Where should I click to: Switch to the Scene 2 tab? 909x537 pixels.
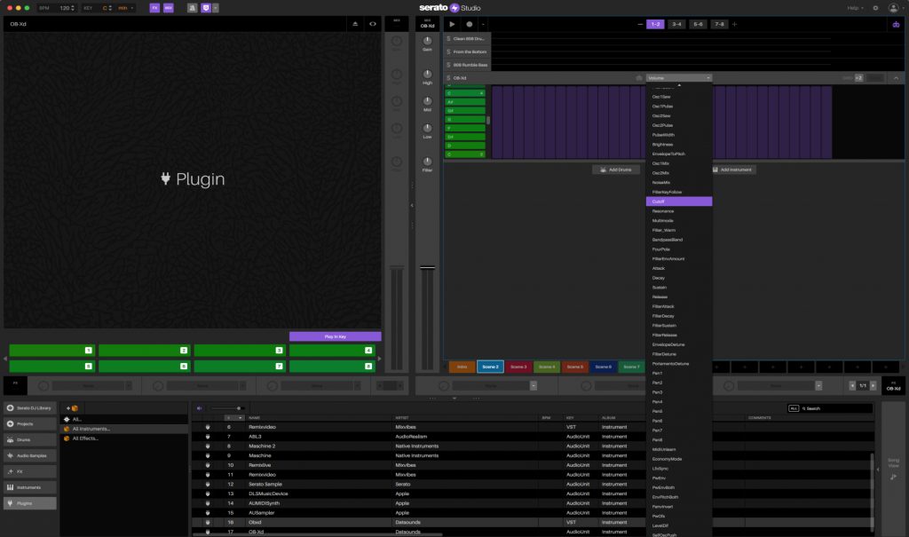click(490, 366)
